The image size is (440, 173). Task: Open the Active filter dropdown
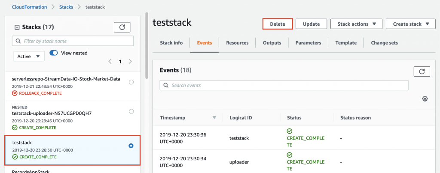[29, 56]
